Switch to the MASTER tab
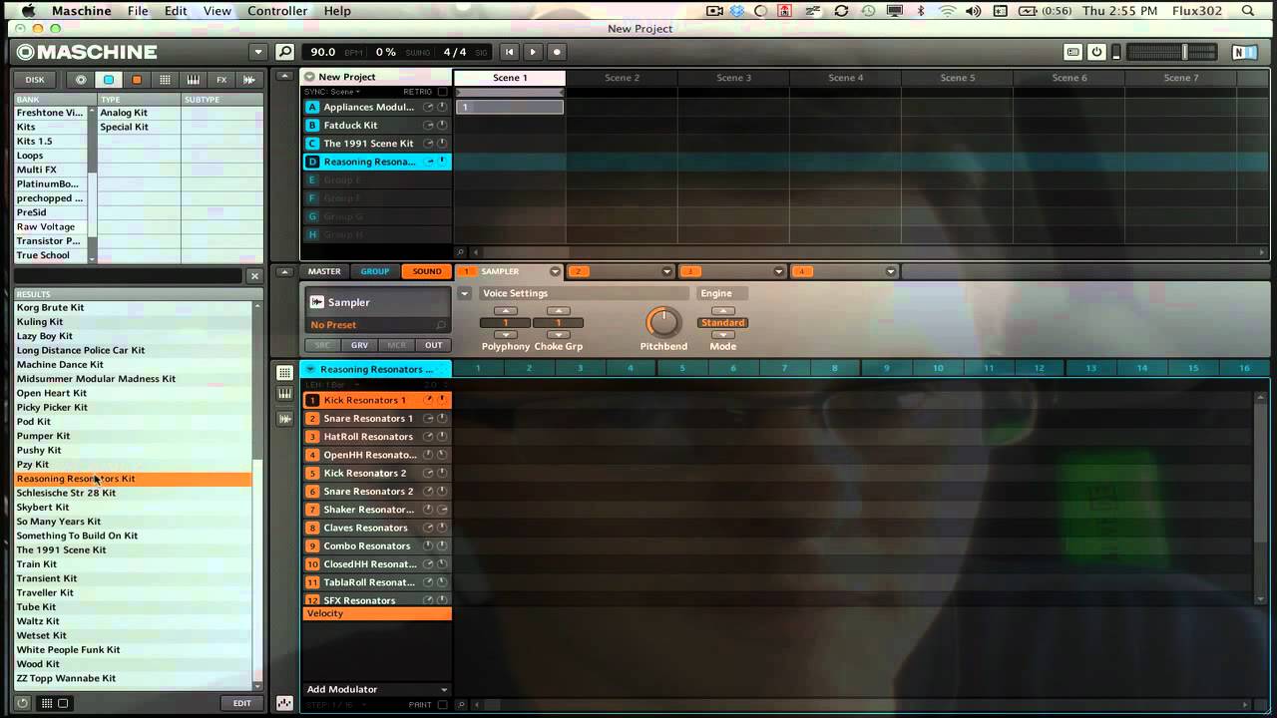The width and height of the screenshot is (1277, 718). (x=324, y=271)
